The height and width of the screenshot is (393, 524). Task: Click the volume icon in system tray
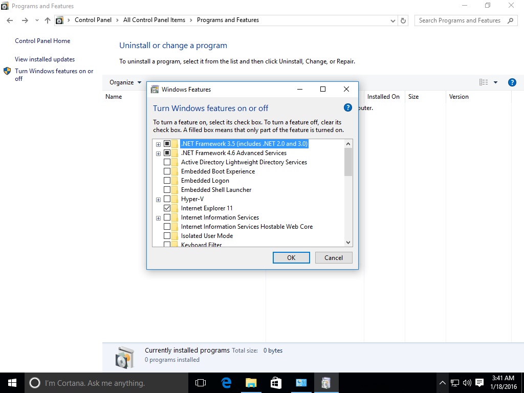click(x=467, y=383)
